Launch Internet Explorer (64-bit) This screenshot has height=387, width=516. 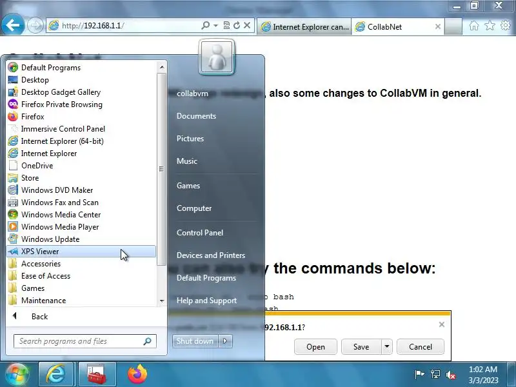coord(81,141)
